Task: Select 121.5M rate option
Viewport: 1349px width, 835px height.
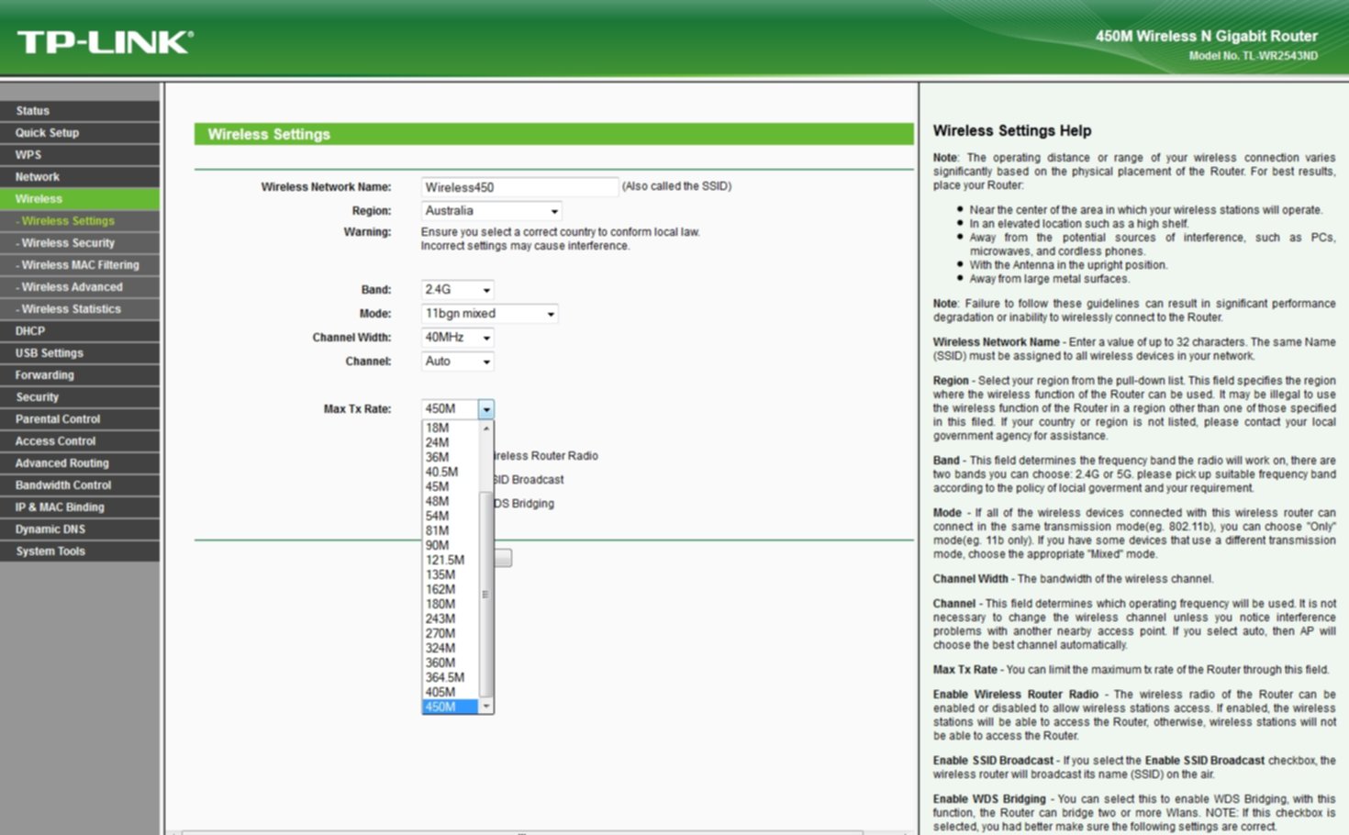Action: click(451, 560)
